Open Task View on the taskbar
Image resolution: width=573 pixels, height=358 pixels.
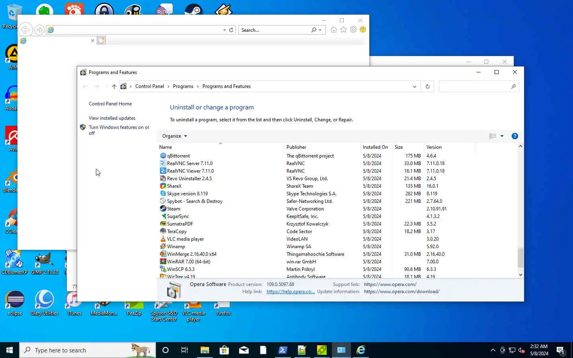coord(185,350)
